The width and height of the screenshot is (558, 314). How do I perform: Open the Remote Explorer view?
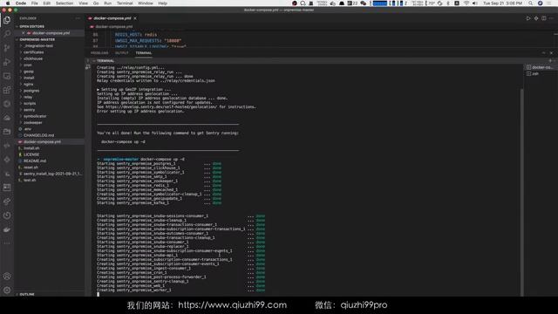7,76
